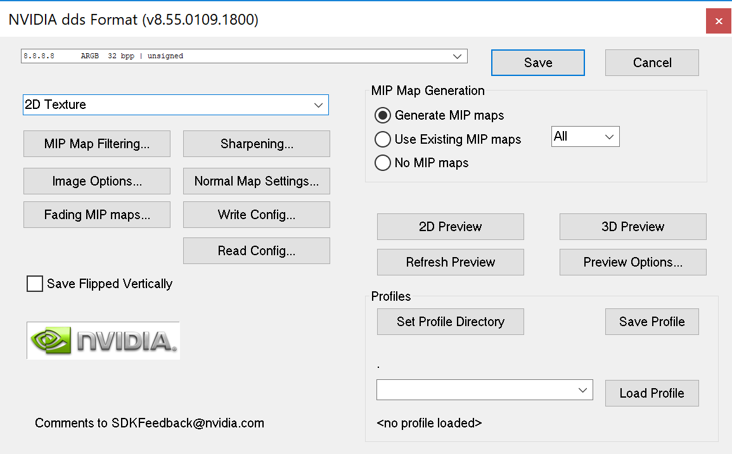Open Image Options dialog
This screenshot has height=454, width=732.
click(96, 181)
